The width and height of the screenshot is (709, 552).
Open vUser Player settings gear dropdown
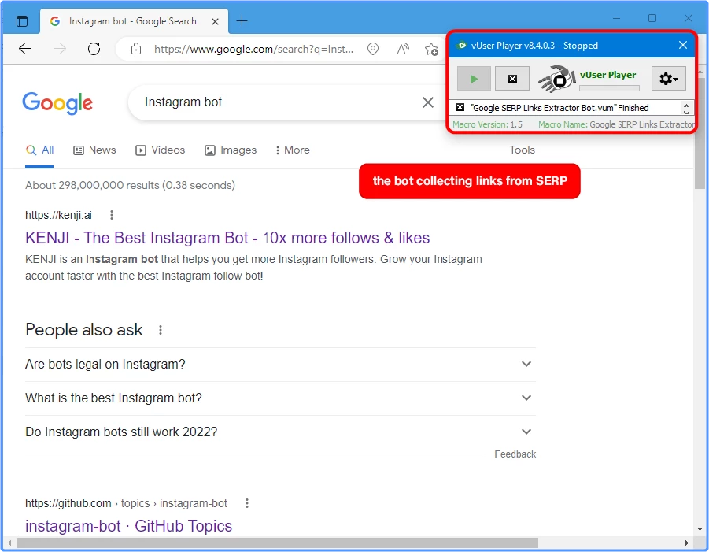669,79
